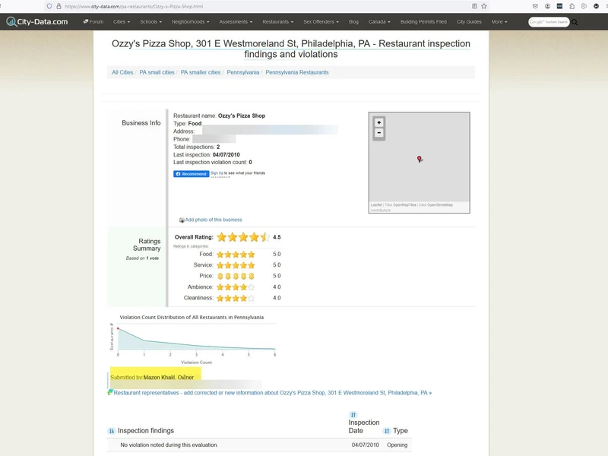608x456 pixels.
Task: Click 'No violation noted during this evaluation'
Action: [169, 445]
